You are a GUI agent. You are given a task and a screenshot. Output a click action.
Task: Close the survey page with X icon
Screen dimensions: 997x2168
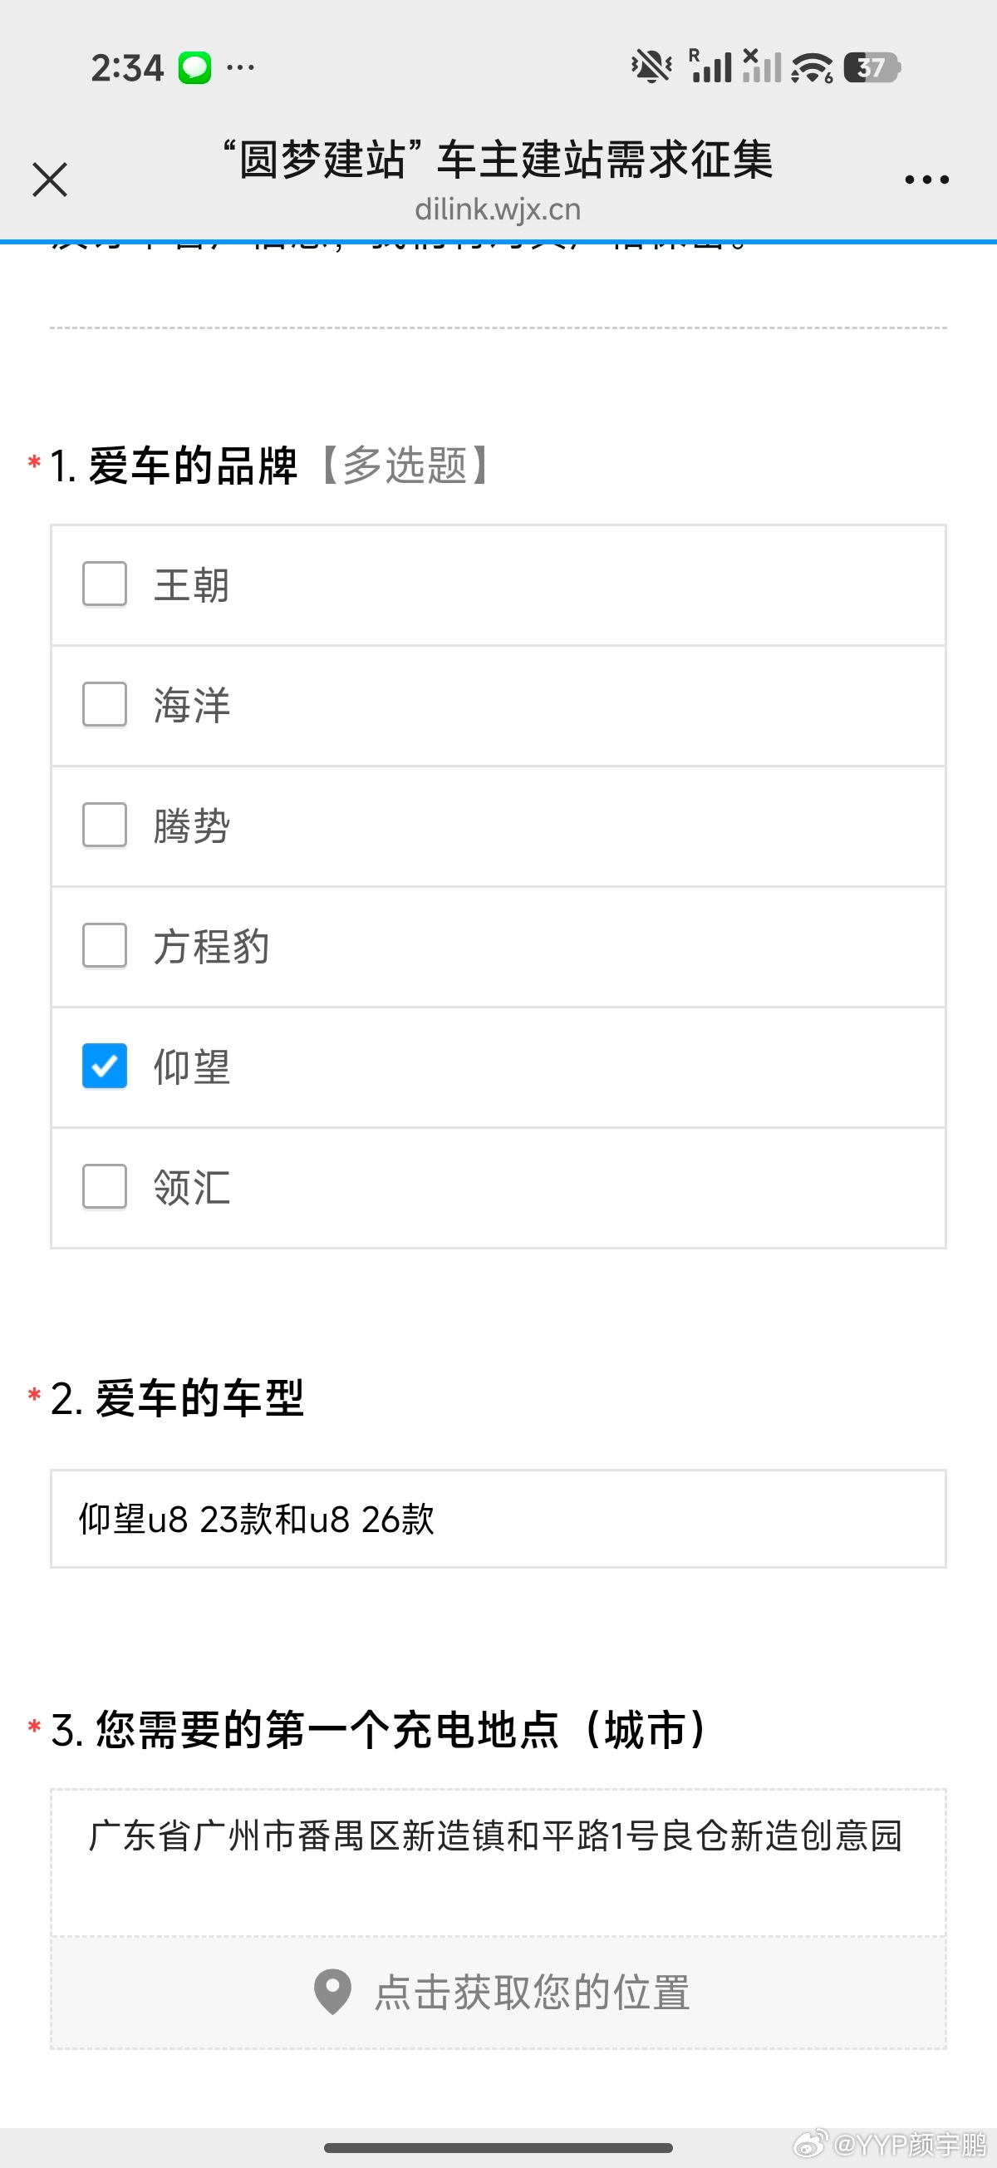click(x=50, y=180)
